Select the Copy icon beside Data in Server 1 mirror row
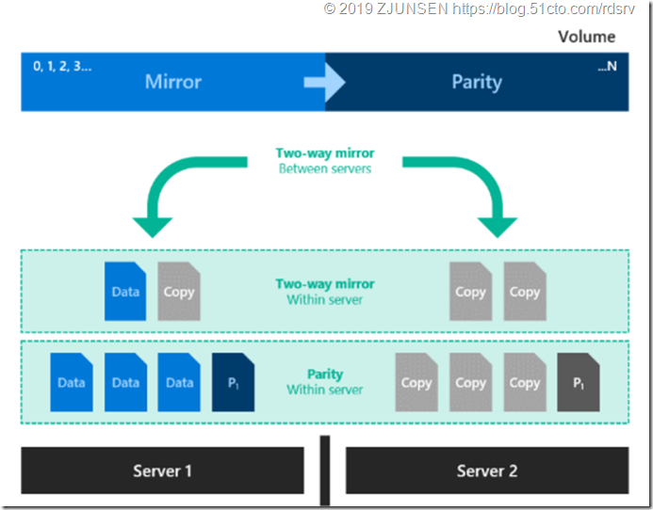Viewport: 653px width, 510px height. pos(179,291)
